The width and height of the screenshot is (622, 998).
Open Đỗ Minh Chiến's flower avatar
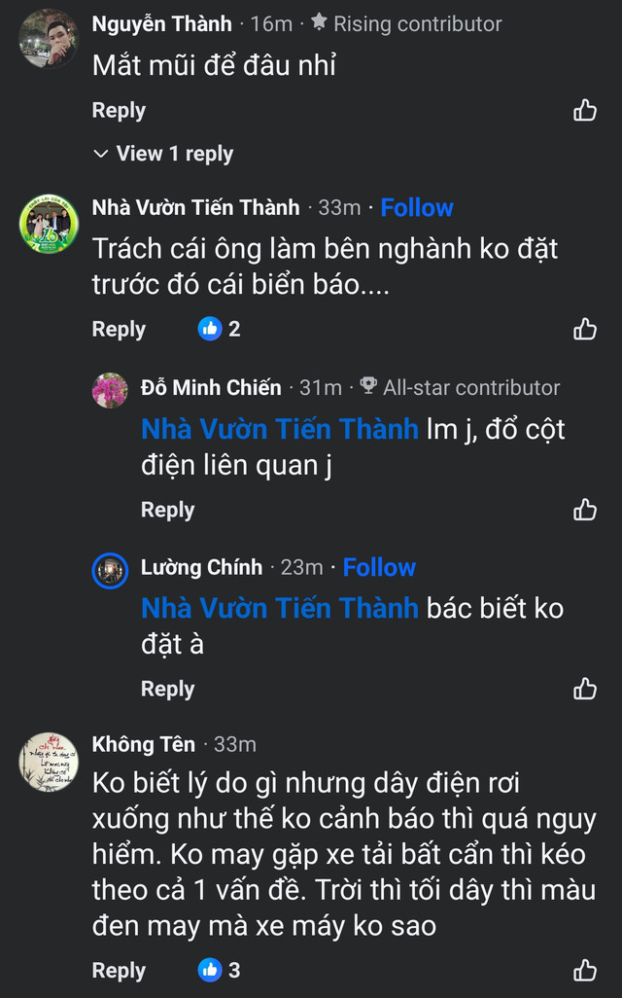tap(110, 390)
